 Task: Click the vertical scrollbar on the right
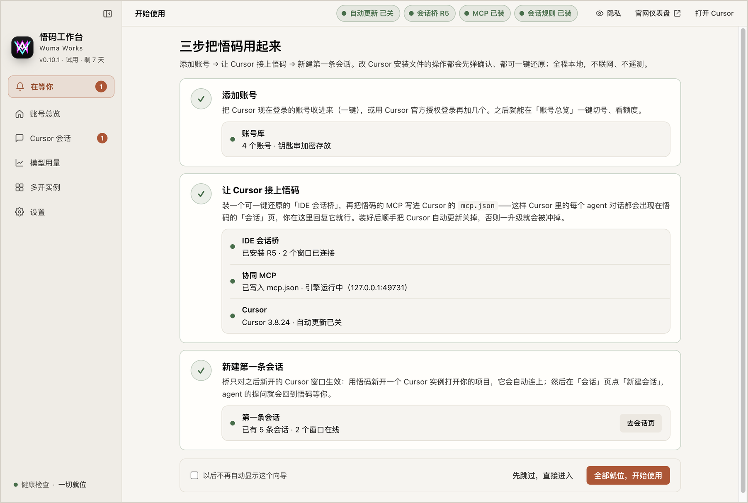[x=743, y=260]
